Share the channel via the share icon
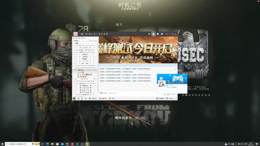This screenshot has width=260, height=146. tap(104, 34)
